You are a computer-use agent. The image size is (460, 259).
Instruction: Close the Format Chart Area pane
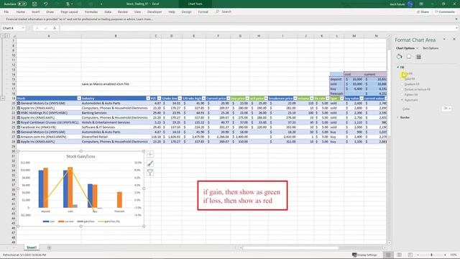coord(454,39)
